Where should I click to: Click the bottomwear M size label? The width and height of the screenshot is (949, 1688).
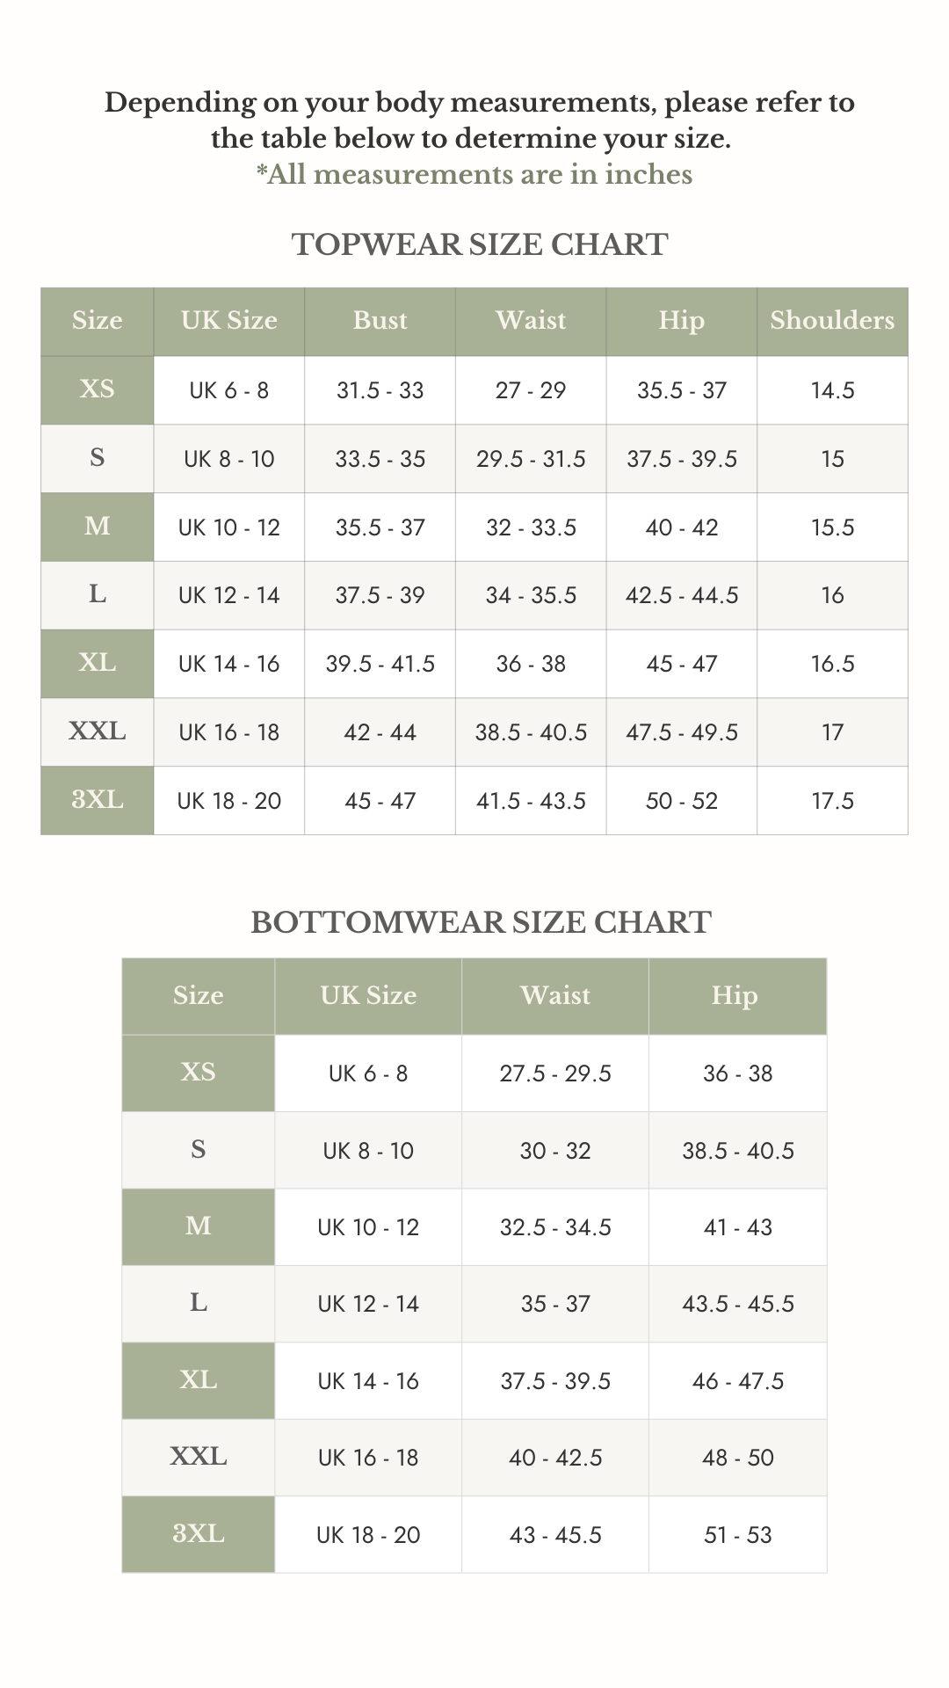199,1226
